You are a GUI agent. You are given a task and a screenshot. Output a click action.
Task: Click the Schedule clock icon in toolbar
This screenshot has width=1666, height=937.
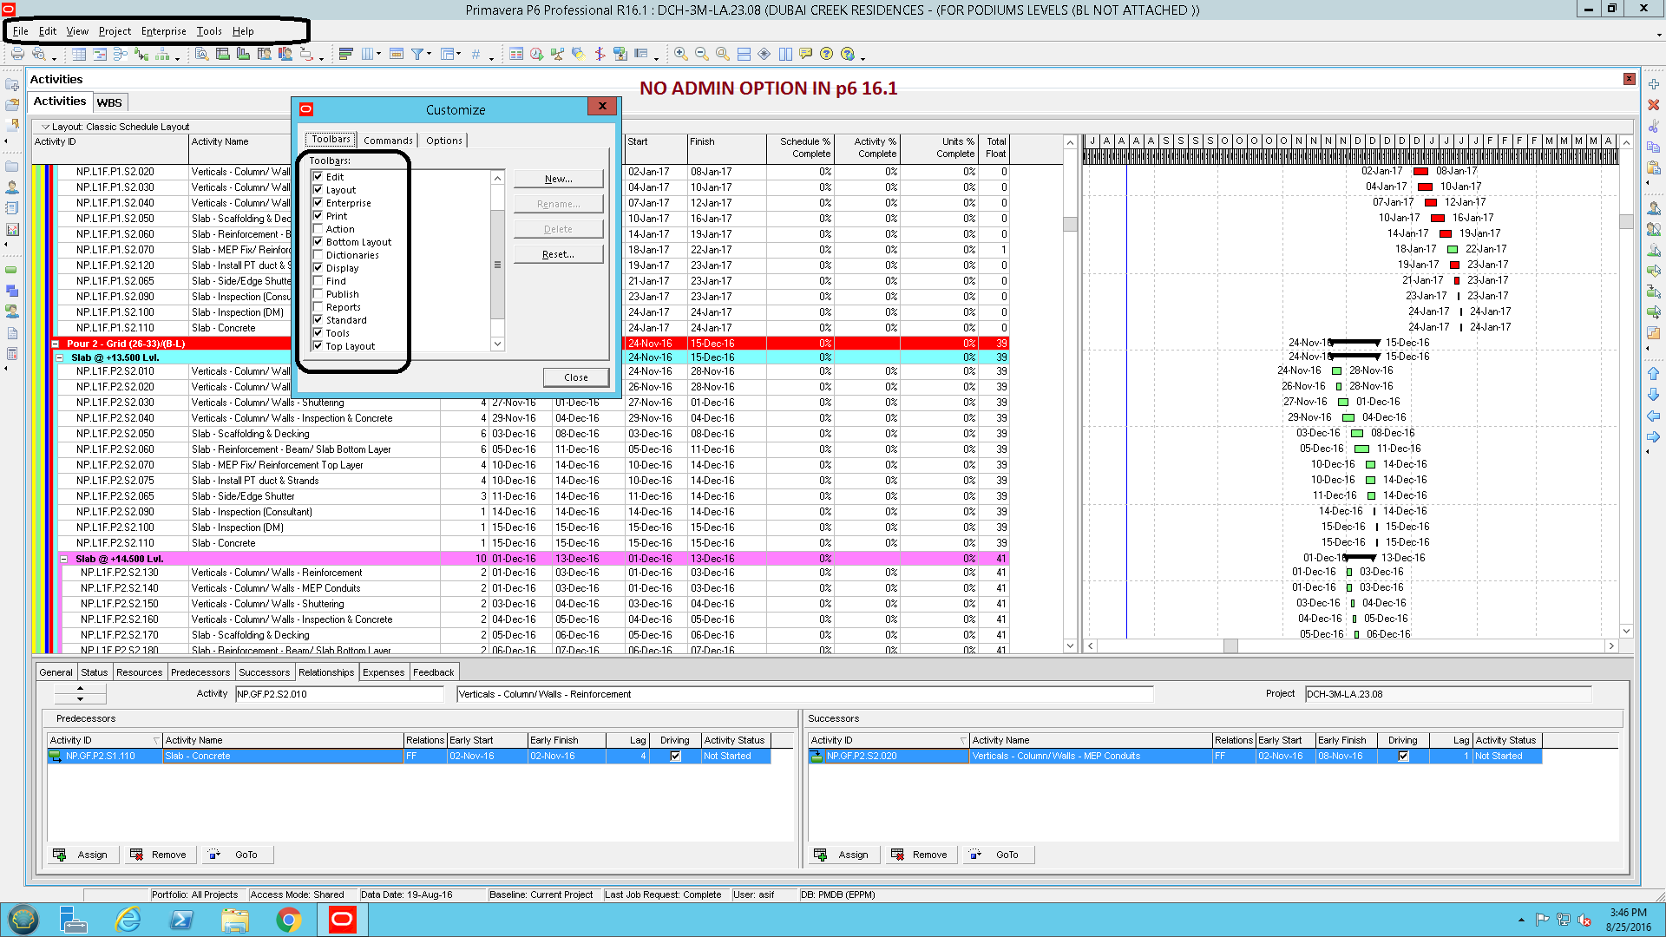[x=537, y=54]
